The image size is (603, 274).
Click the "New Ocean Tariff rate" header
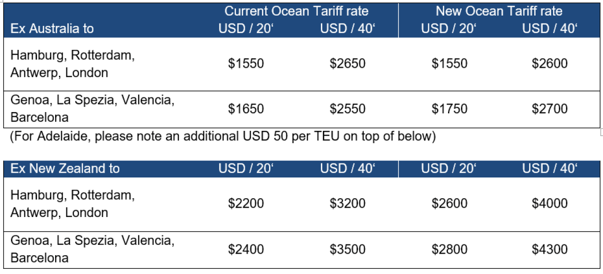pyautogui.click(x=499, y=11)
